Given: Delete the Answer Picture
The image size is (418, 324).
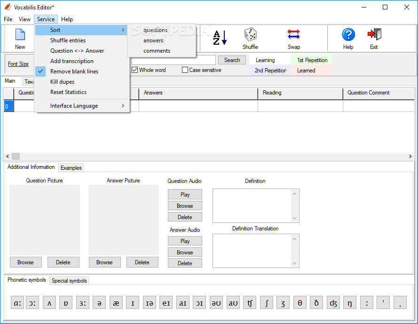Looking at the screenshot, I should tap(142, 262).
